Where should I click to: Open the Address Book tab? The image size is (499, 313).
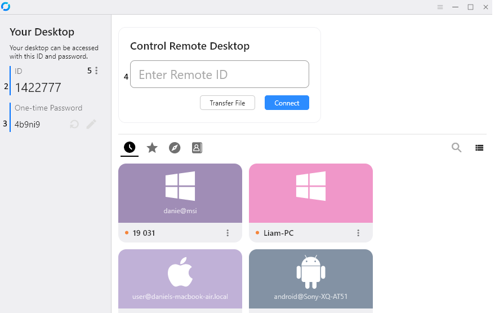197,148
